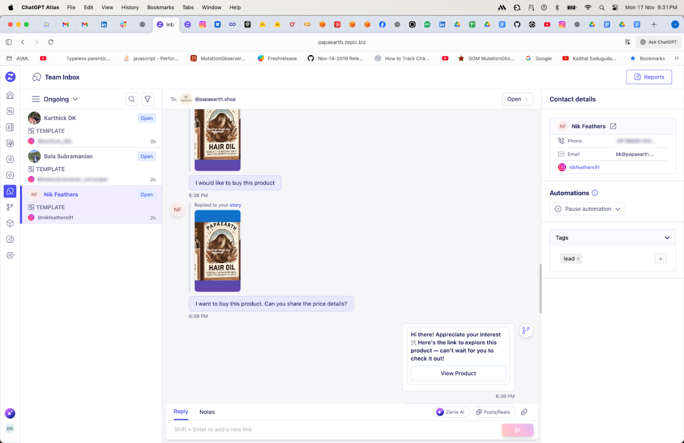Open the conversation status Open dropdown
Viewport: 684px width, 443px height.
pyautogui.click(x=517, y=99)
